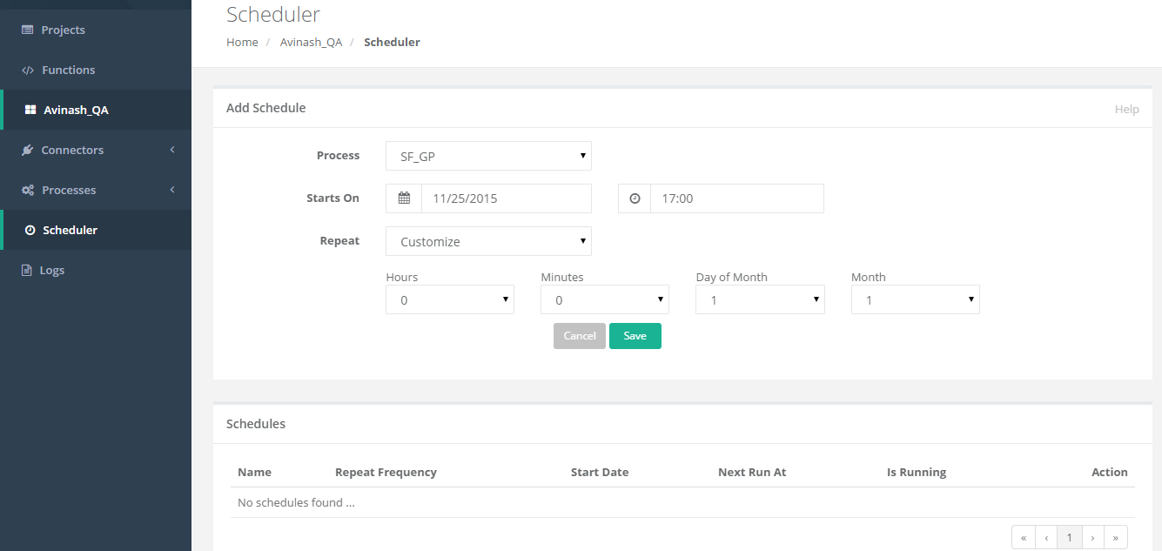Open the Repeat dropdown set to Customize

[x=488, y=241]
